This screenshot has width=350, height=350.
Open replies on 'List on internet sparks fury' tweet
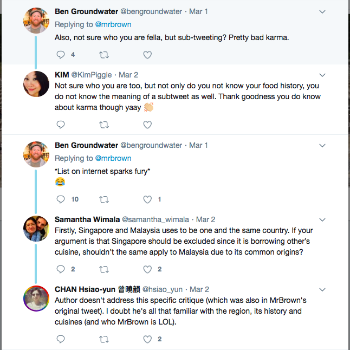61,199
